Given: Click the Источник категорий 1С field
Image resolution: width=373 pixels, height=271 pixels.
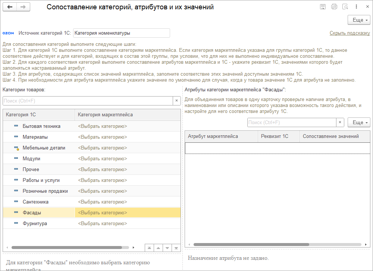Looking at the screenshot, I should tap(121, 33).
